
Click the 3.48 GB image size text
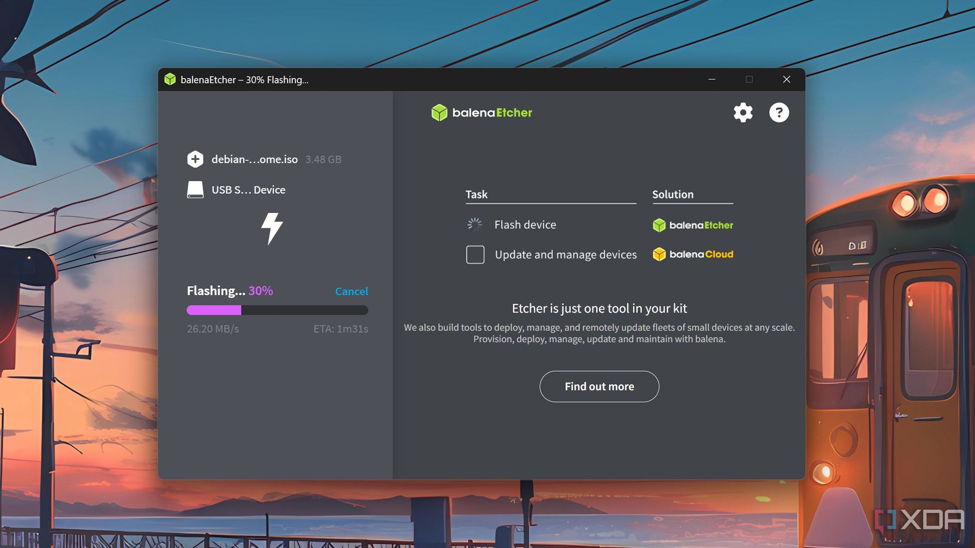[x=323, y=159]
